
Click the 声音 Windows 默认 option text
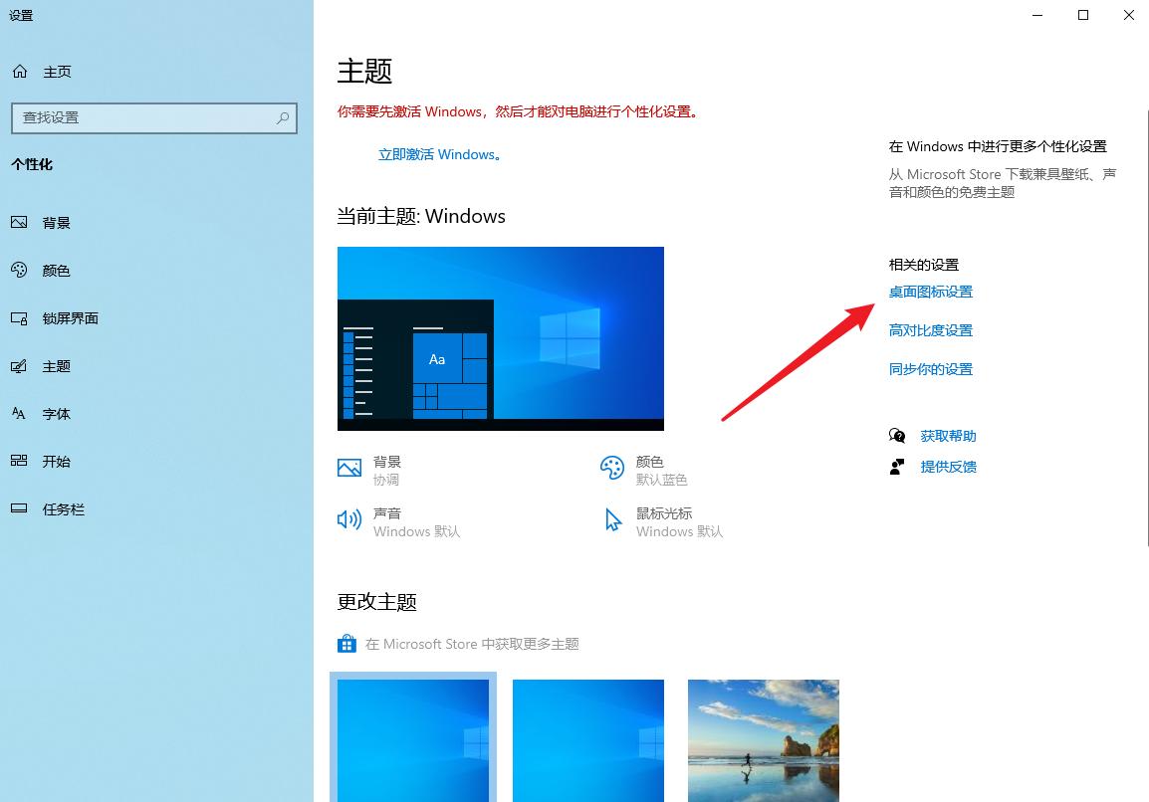click(x=417, y=522)
